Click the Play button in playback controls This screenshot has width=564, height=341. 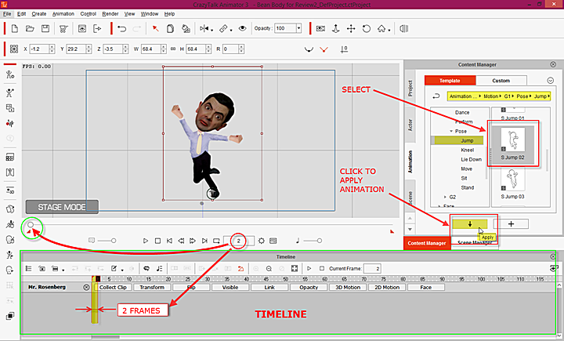pos(146,241)
